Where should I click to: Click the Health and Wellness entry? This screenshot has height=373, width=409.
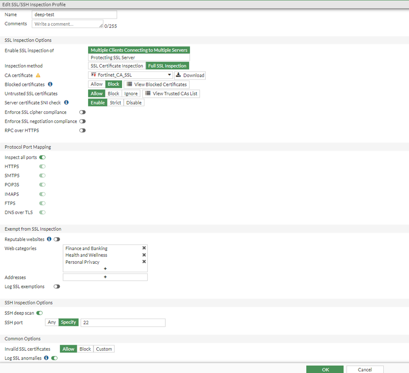coord(86,255)
